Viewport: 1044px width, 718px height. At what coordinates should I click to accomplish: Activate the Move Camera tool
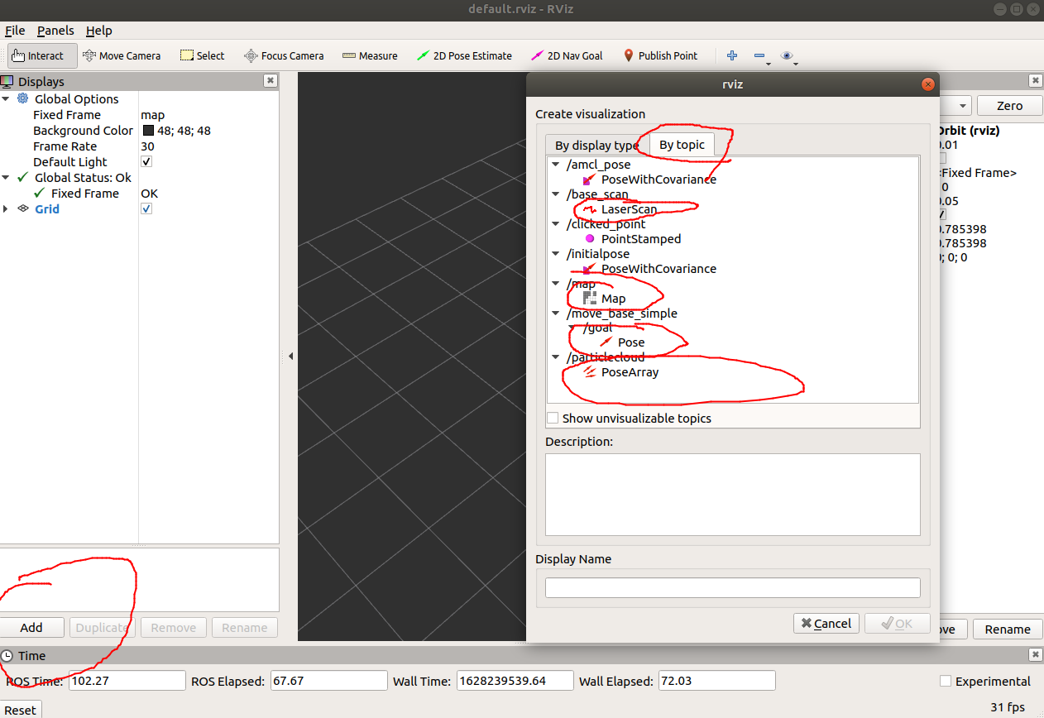(x=122, y=55)
